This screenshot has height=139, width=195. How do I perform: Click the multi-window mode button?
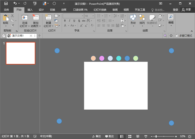[184, 36]
